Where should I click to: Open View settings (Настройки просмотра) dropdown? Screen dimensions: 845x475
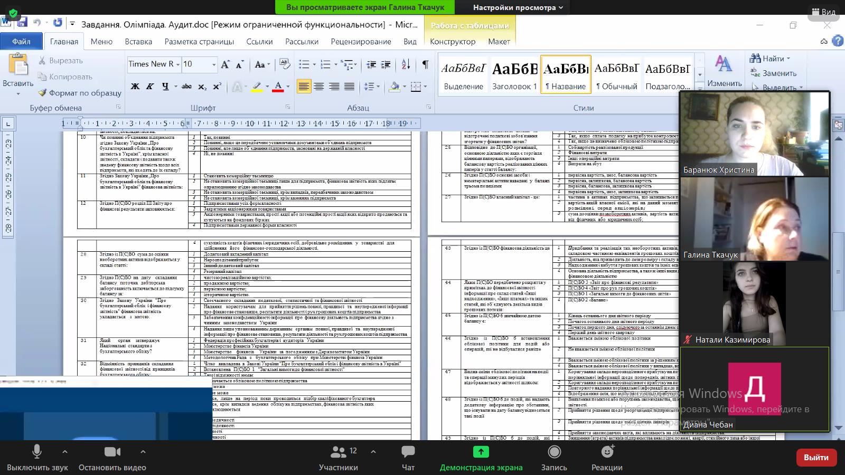coord(518,7)
